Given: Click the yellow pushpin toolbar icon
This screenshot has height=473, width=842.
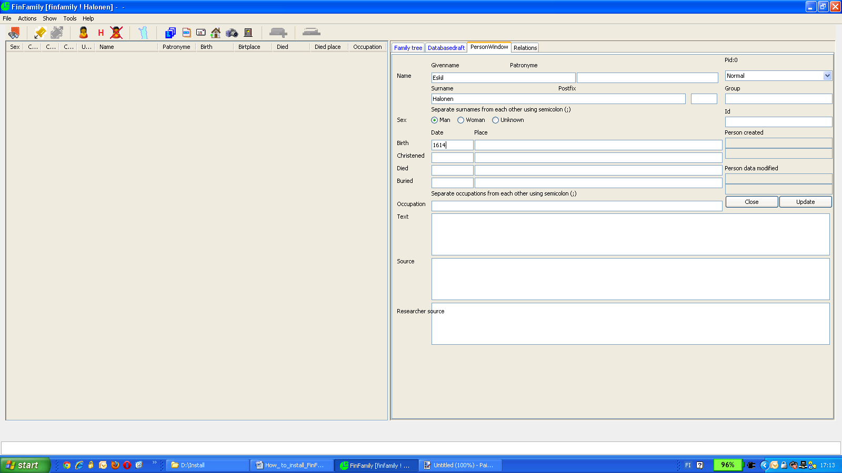Looking at the screenshot, I should [x=40, y=33].
